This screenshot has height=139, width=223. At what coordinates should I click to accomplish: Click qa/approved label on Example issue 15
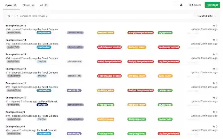tap(165, 33)
